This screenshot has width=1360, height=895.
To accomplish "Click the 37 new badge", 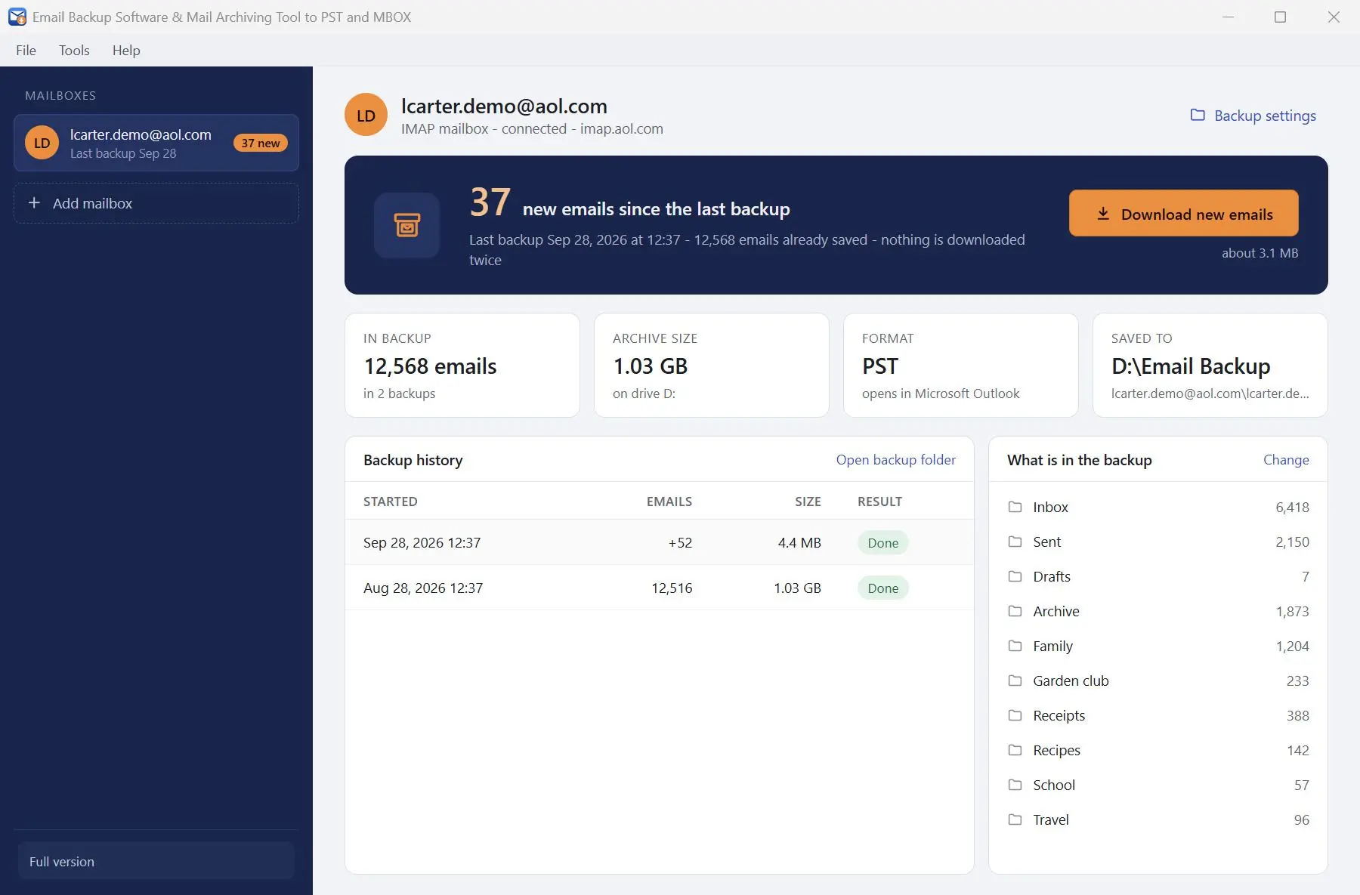I will point(261,143).
